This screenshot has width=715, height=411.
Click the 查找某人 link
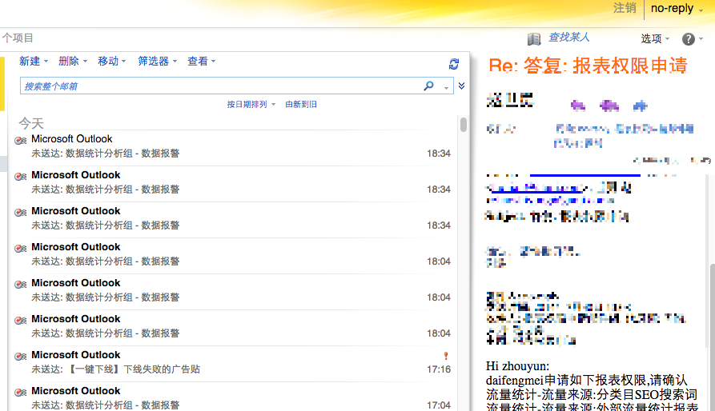tap(568, 38)
